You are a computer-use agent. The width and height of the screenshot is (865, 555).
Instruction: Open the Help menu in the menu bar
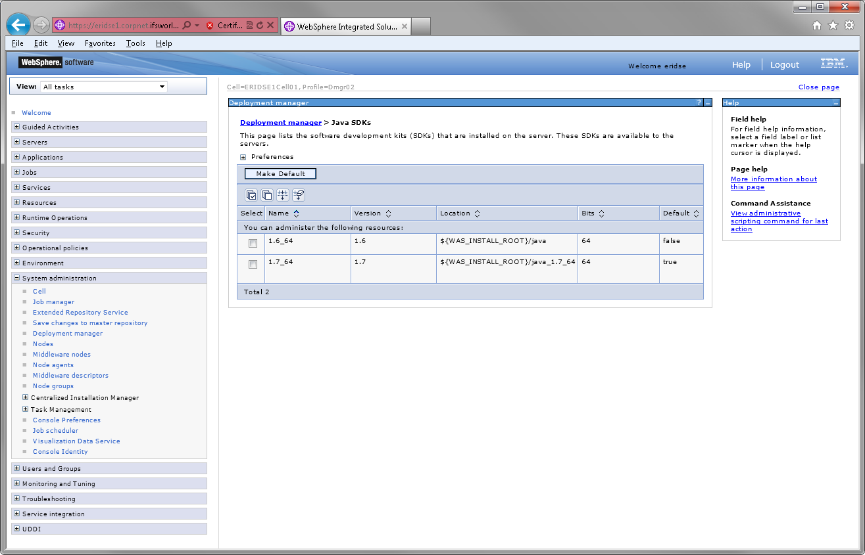click(164, 43)
